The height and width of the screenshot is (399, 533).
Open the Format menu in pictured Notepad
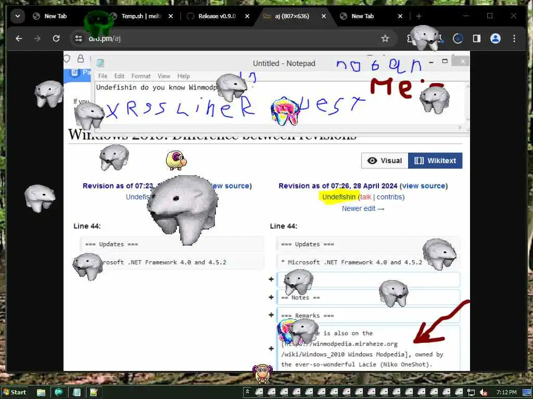tap(141, 76)
